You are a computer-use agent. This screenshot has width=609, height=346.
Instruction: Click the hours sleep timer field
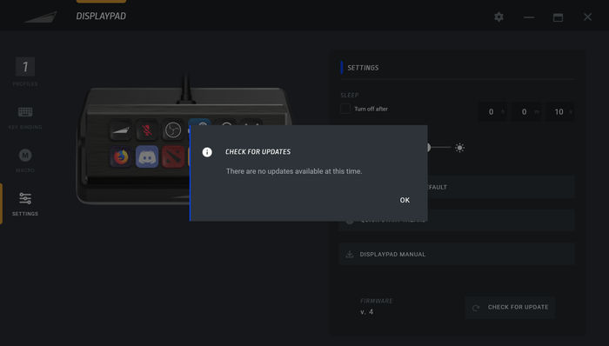pyautogui.click(x=492, y=112)
